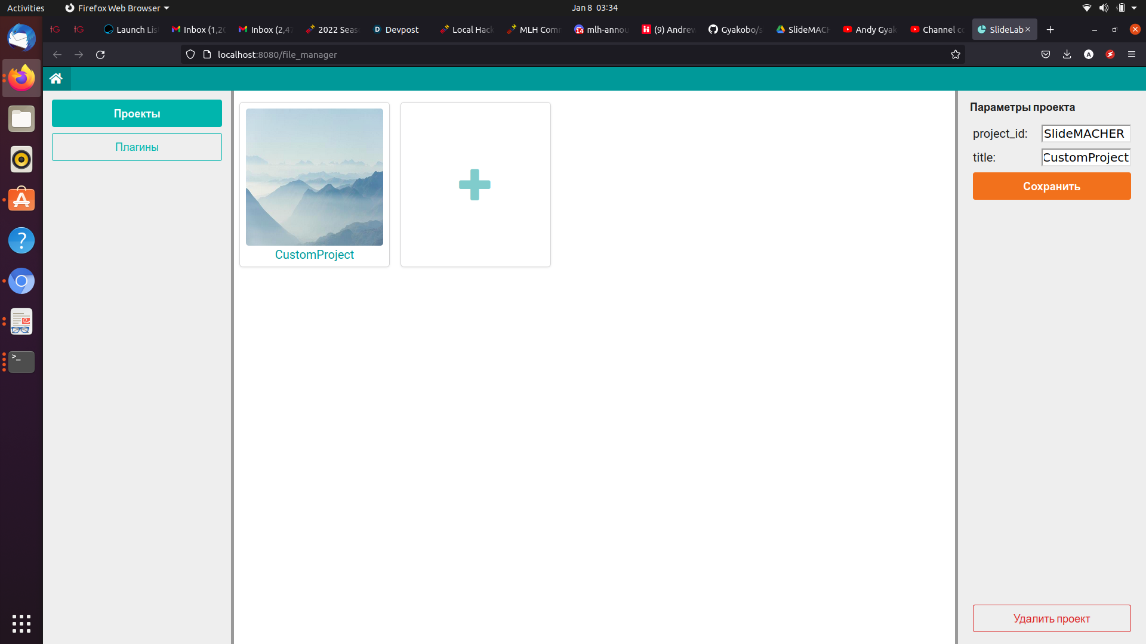Viewport: 1146px width, 644px height.
Task: Click the plus icon to add project
Action: [475, 185]
